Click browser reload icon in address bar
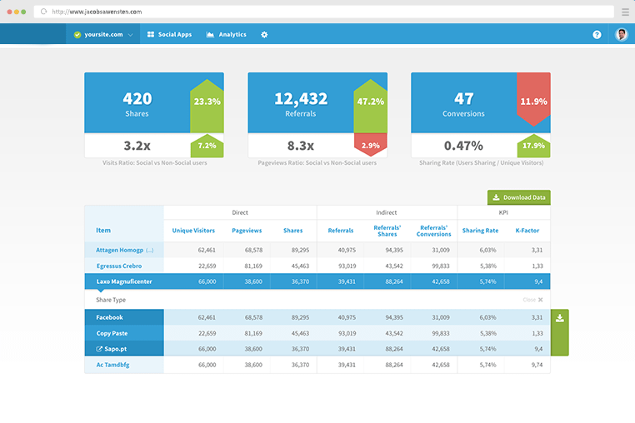 coord(42,12)
